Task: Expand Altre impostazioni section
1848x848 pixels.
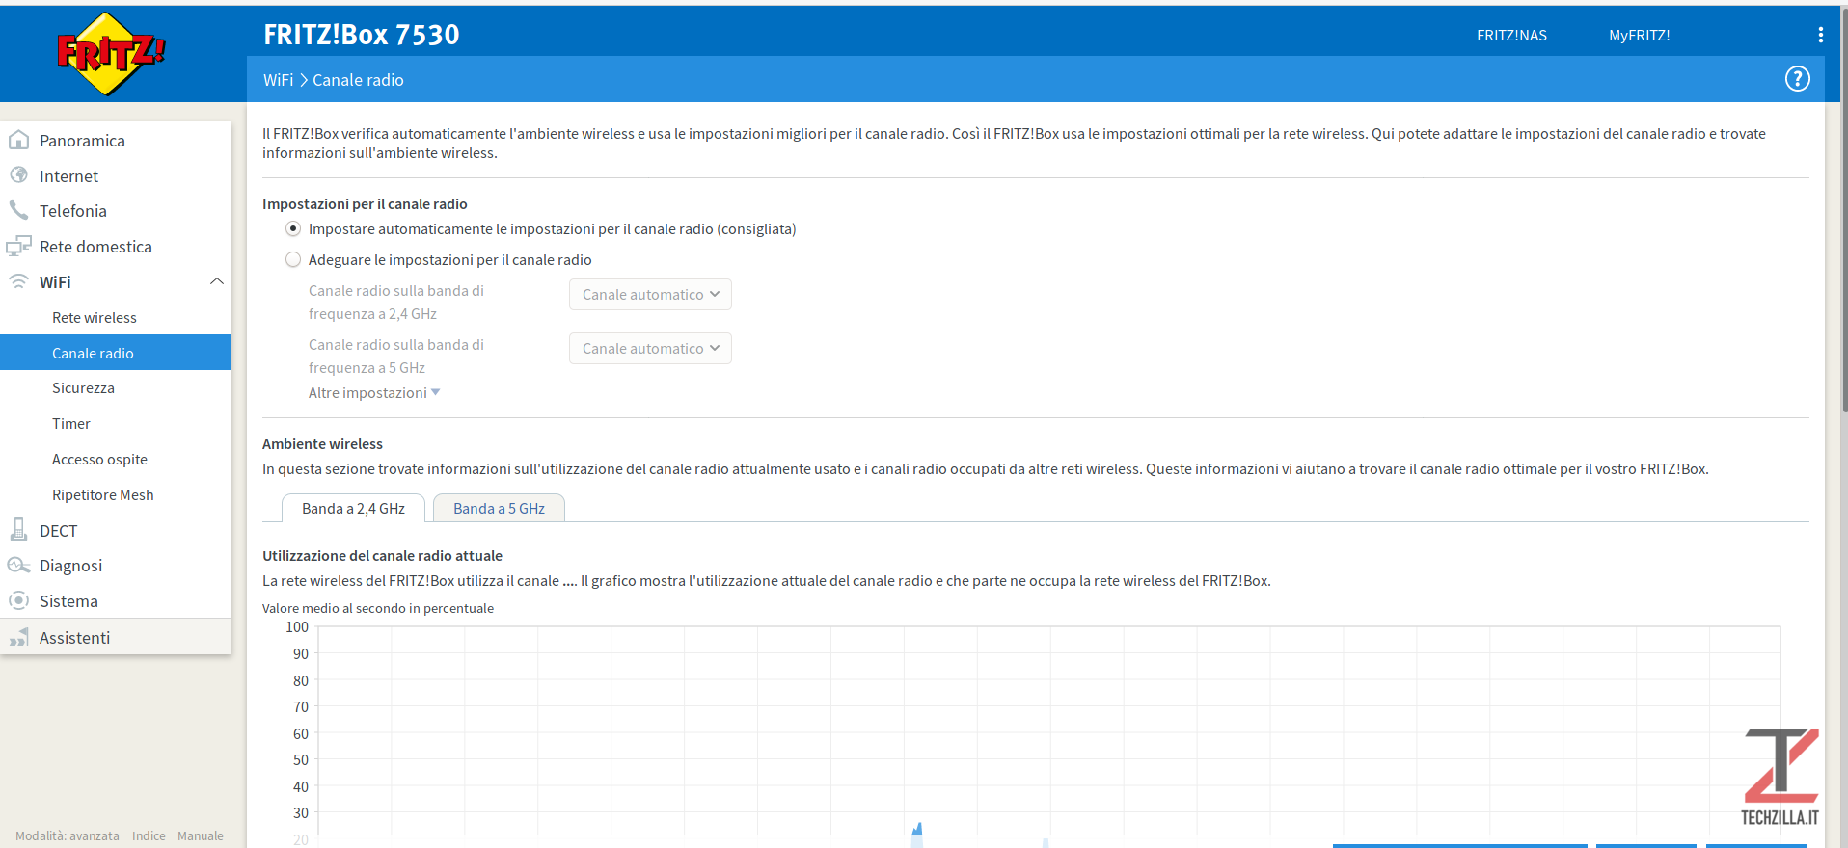Action: click(374, 393)
